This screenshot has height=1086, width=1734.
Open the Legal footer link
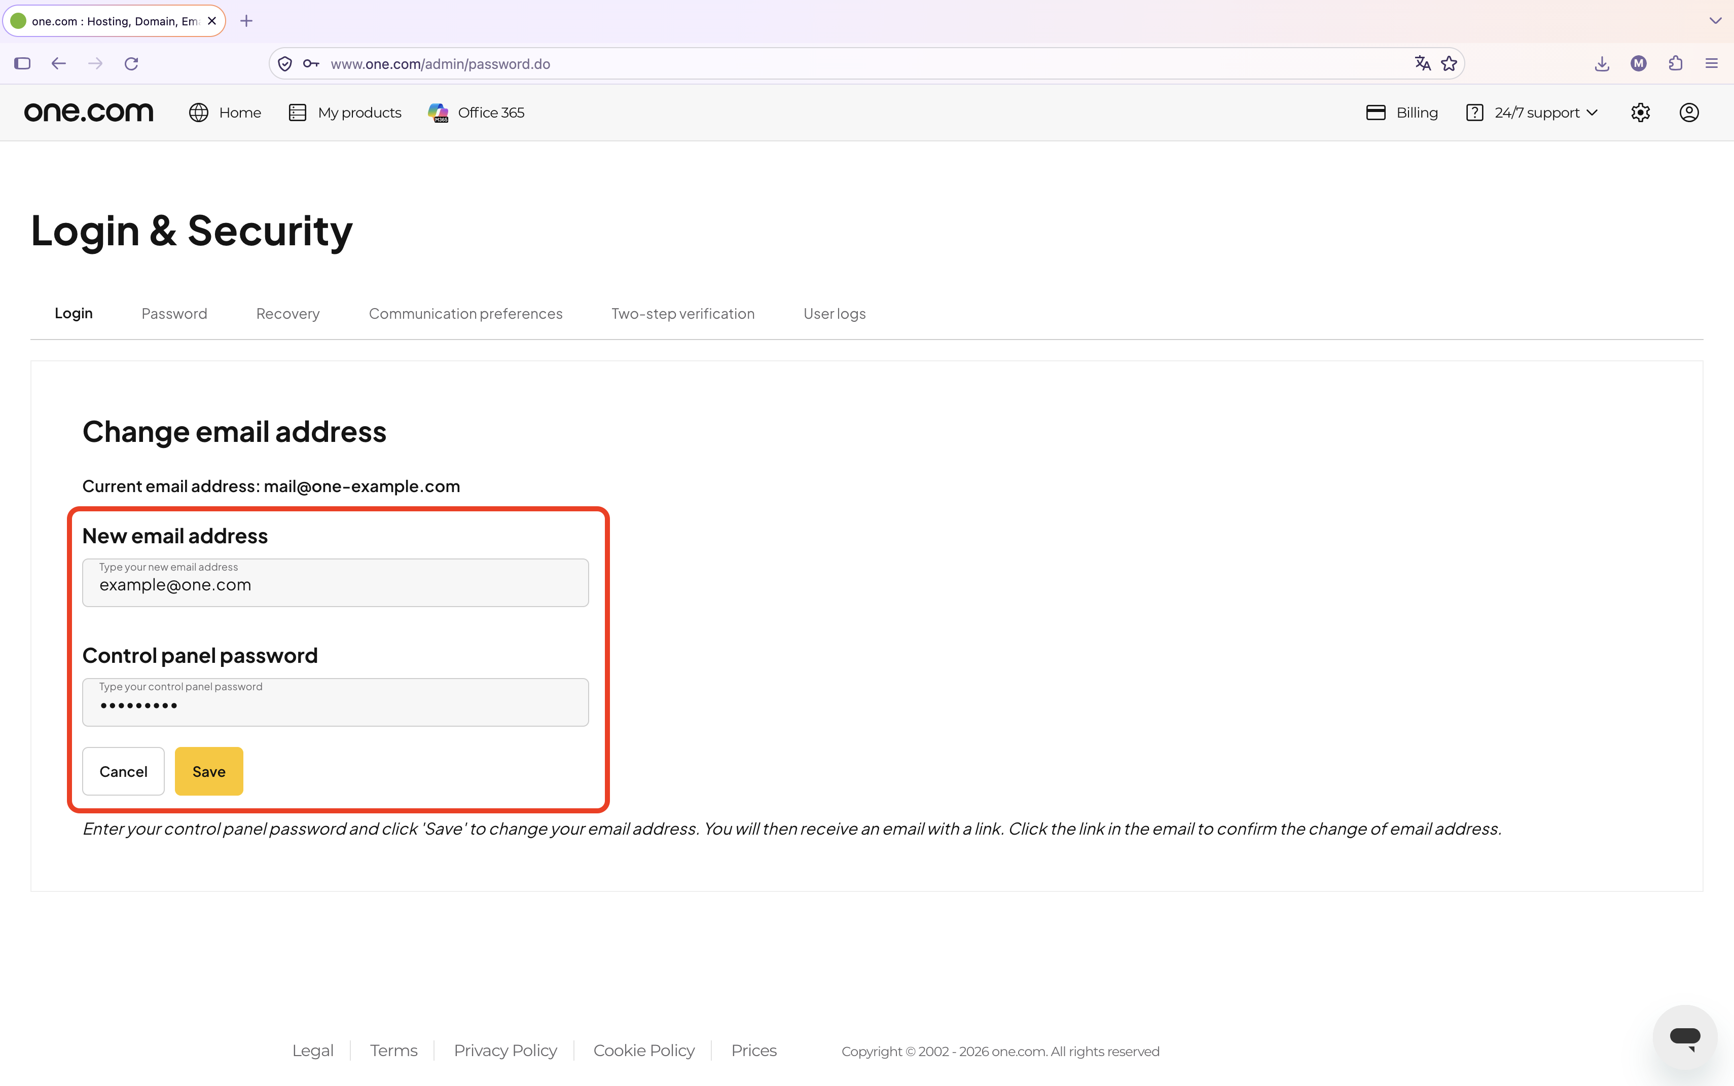(313, 1050)
